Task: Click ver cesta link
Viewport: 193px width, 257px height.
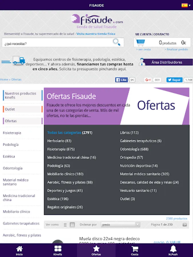Action: (x=143, y=49)
